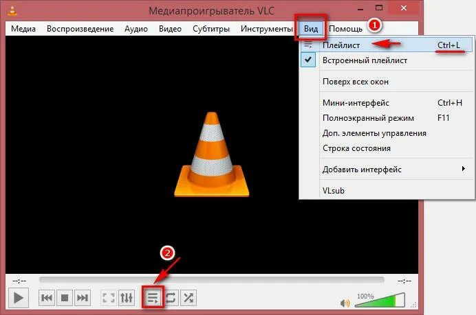
Task: Click remaining time label on right
Action: pyautogui.click(x=404, y=281)
